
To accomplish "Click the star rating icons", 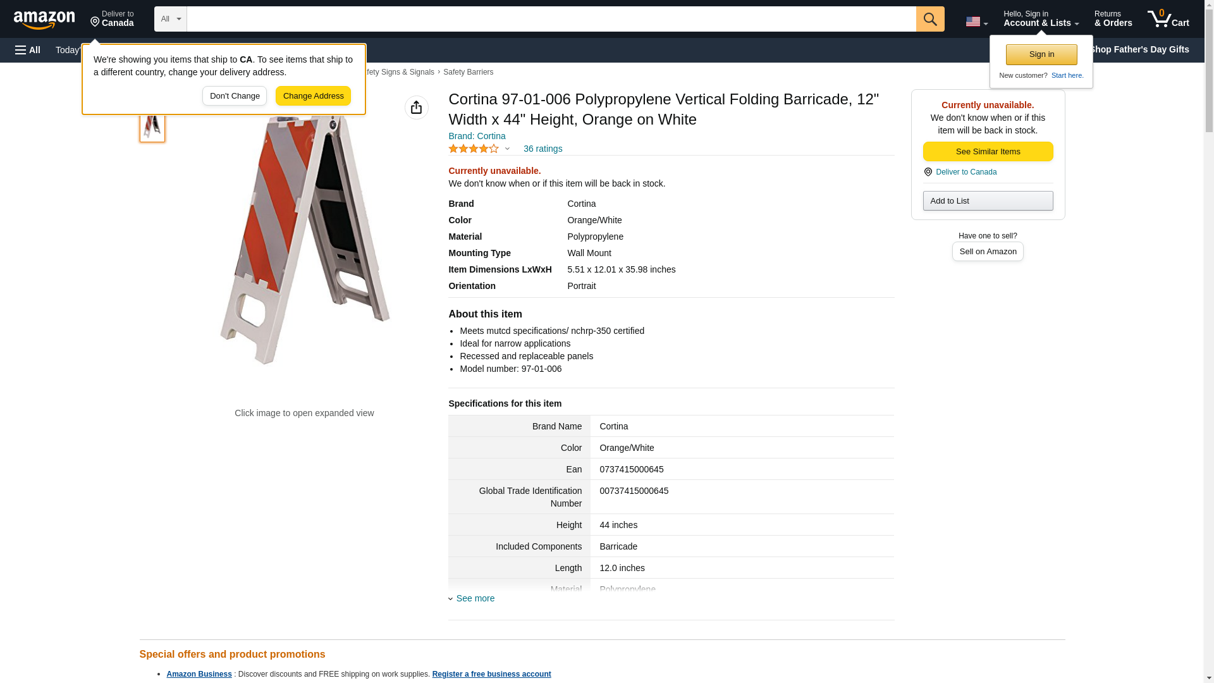I will pos(474,149).
